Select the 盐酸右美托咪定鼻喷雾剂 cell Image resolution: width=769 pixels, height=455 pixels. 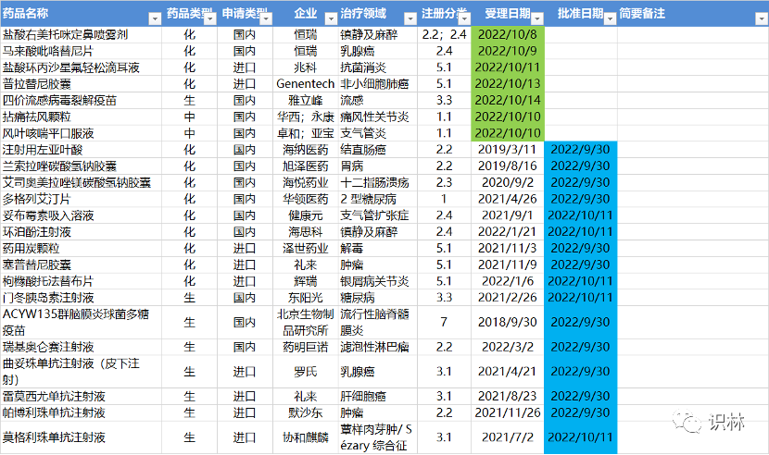pos(82,33)
